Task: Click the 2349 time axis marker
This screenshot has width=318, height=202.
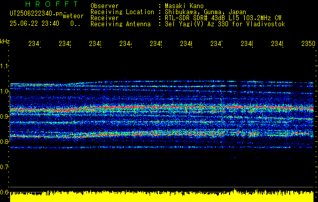Action: (277, 43)
